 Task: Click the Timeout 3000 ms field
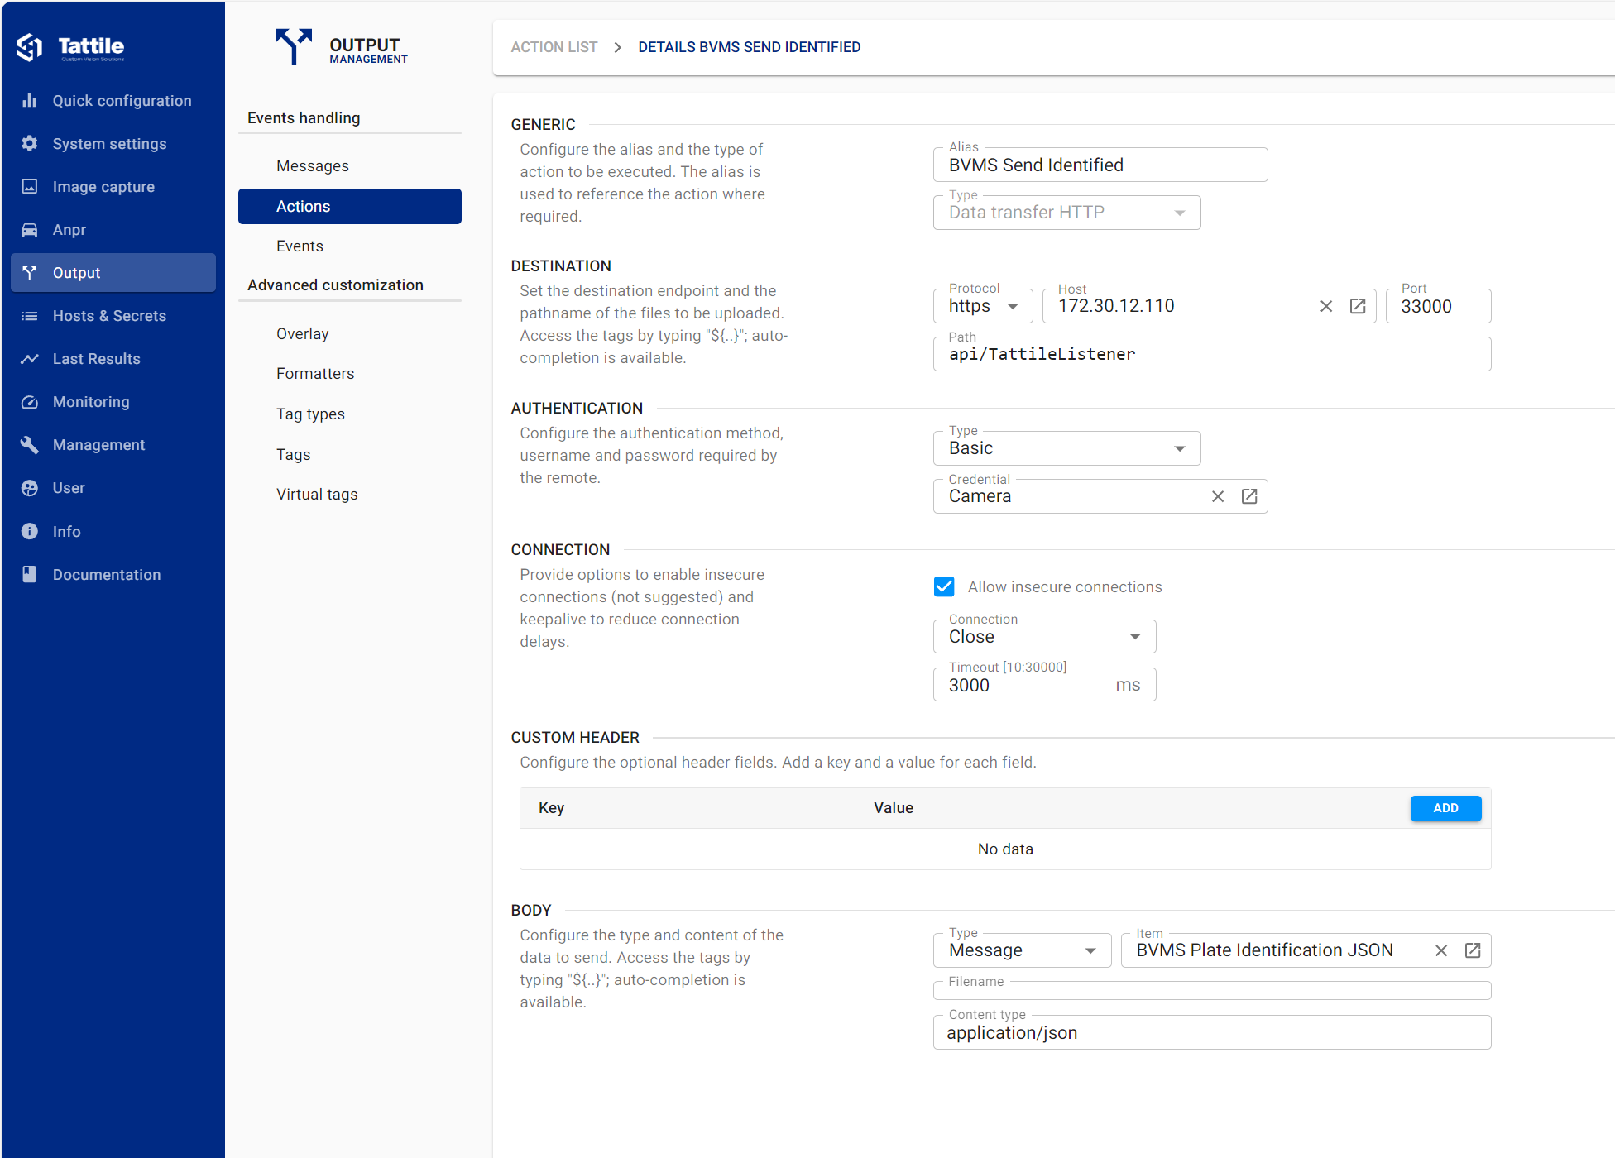pyautogui.click(x=1044, y=685)
